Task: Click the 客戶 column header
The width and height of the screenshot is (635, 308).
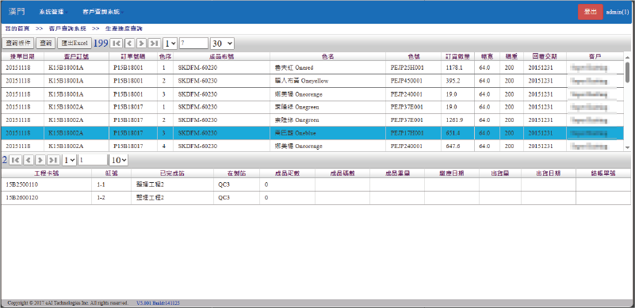Action: 595,57
